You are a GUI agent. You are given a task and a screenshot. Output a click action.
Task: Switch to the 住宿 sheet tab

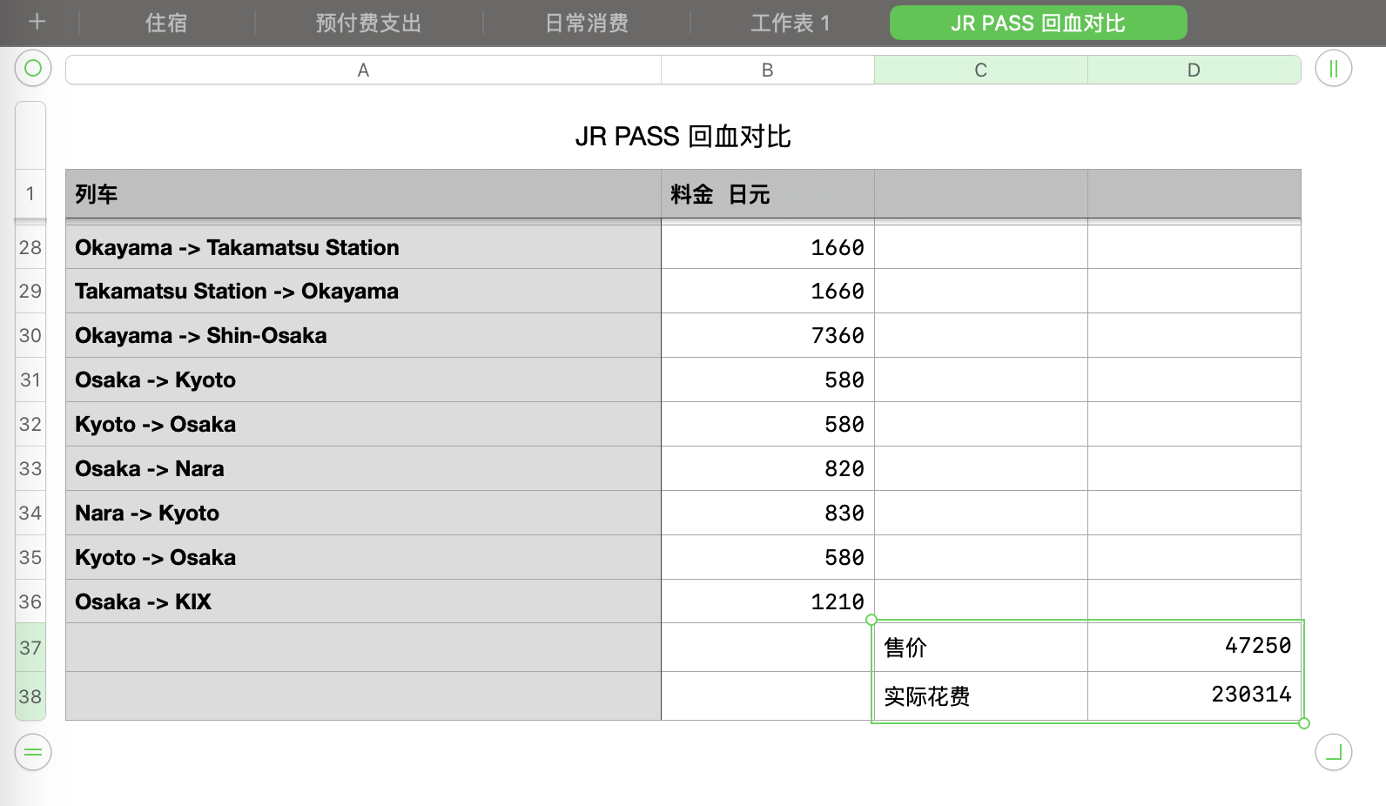coord(166,23)
